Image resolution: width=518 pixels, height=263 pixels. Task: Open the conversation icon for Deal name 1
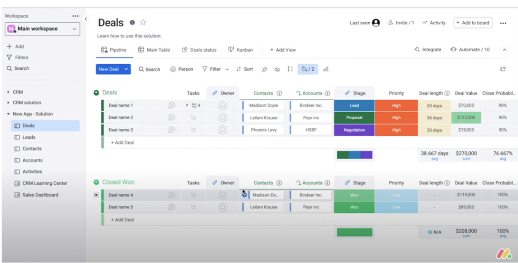tap(172, 105)
